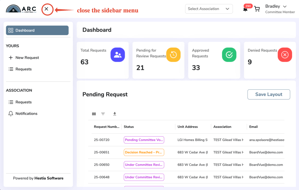299x190 pixels.
Task: Click ana.spolaore@hestiaso email cell
Action: [267, 140]
